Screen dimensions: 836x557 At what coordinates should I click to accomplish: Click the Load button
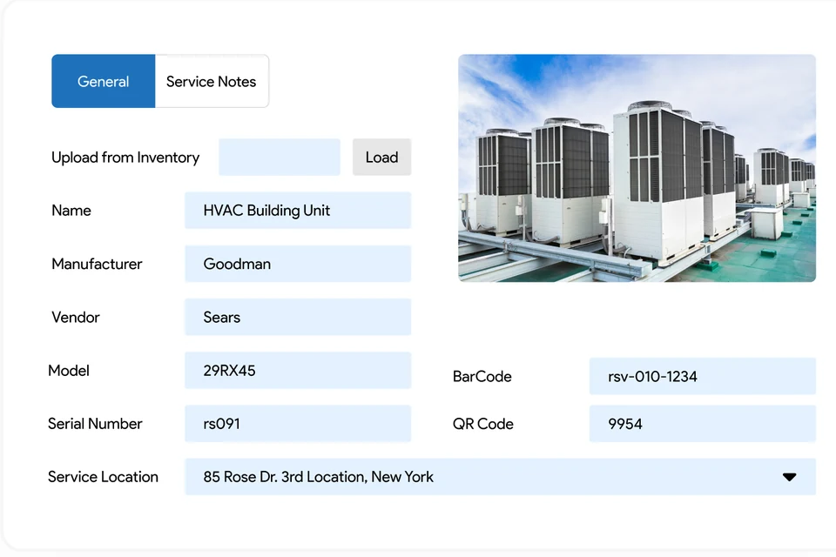381,158
